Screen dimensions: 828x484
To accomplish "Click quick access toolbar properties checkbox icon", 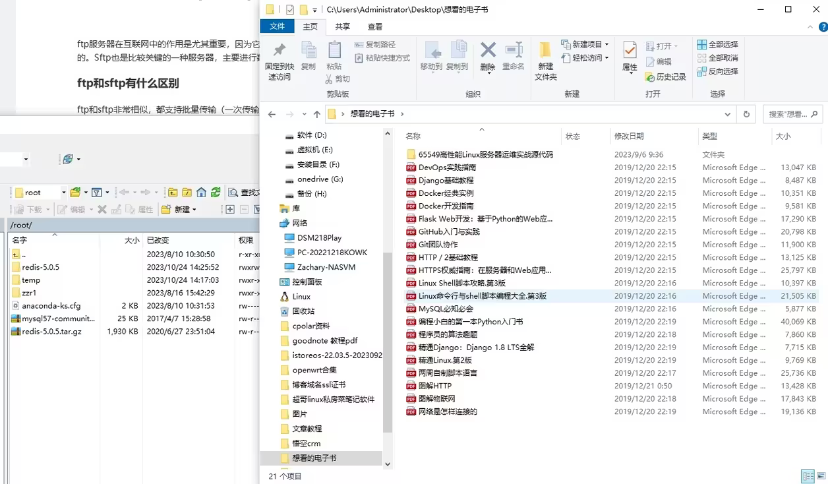I will tap(289, 9).
